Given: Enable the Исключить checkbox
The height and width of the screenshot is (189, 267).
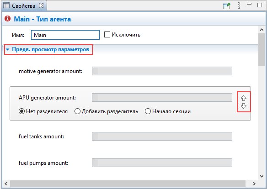Looking at the screenshot, I should point(107,35).
